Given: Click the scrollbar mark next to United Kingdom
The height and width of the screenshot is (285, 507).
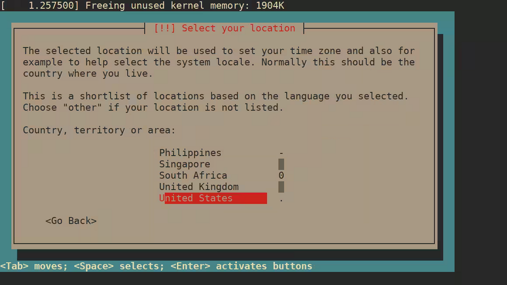Looking at the screenshot, I should coord(280,187).
